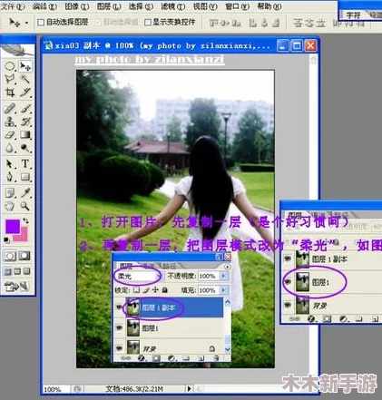The image size is (382, 400).
Task: Open the 滤镜 menu
Action: pos(173,6)
